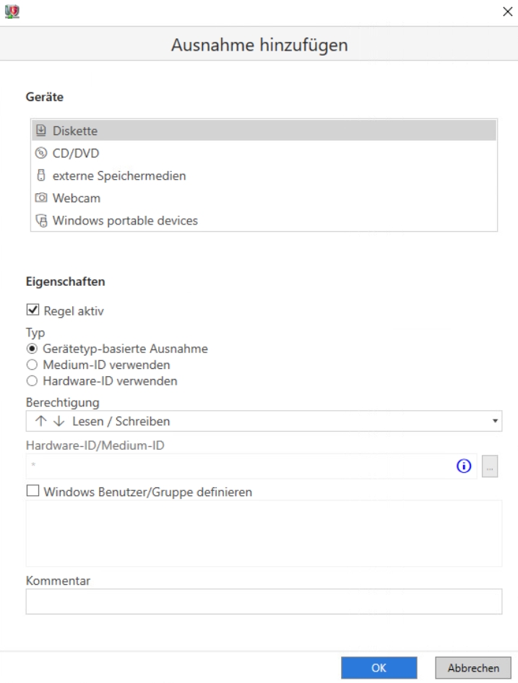Click the browse ellipsis button
Screen dimensions: 518x683
point(490,466)
